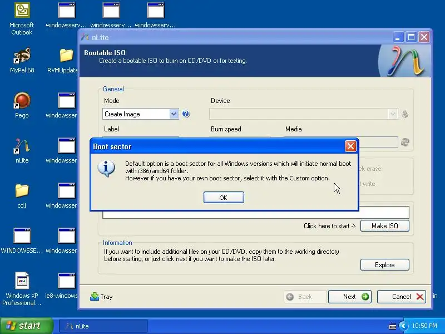Open the cd1 folder on desktop
The image size is (445, 334).
22,196
